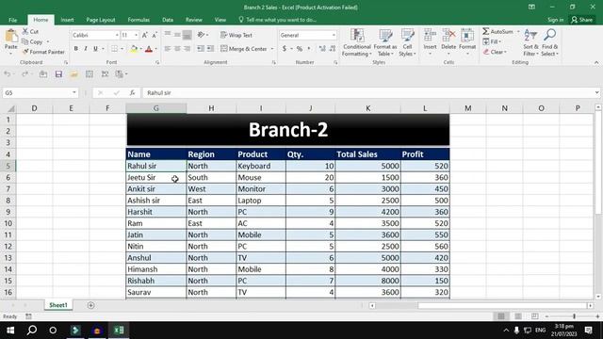Open Sort & Filter menu
Screen dimensions: 603x339
pos(530,42)
